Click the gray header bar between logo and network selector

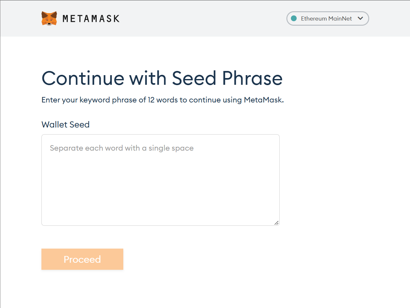click(x=202, y=18)
